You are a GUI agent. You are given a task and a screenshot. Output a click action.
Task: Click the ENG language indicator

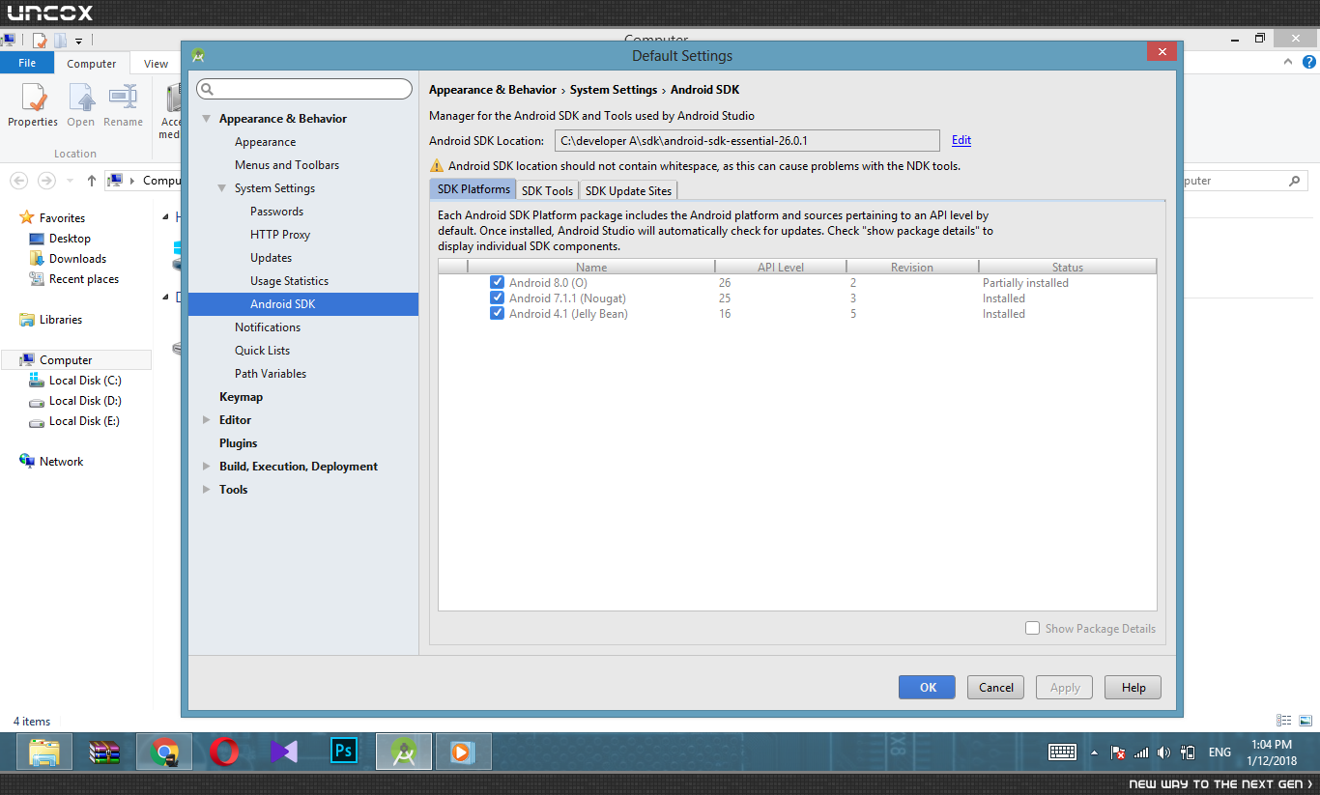click(x=1220, y=752)
